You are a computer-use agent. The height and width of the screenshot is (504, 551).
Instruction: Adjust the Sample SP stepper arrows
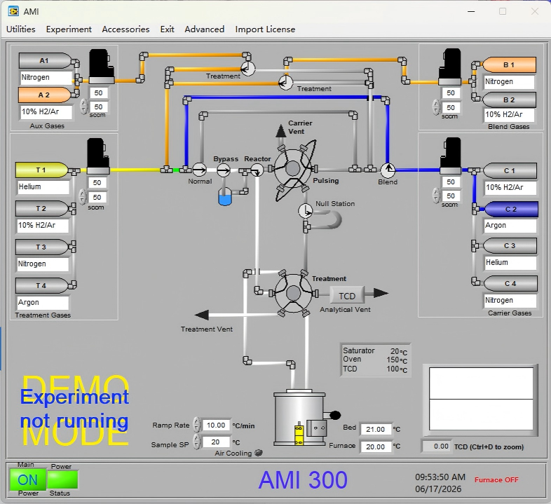coord(196,442)
